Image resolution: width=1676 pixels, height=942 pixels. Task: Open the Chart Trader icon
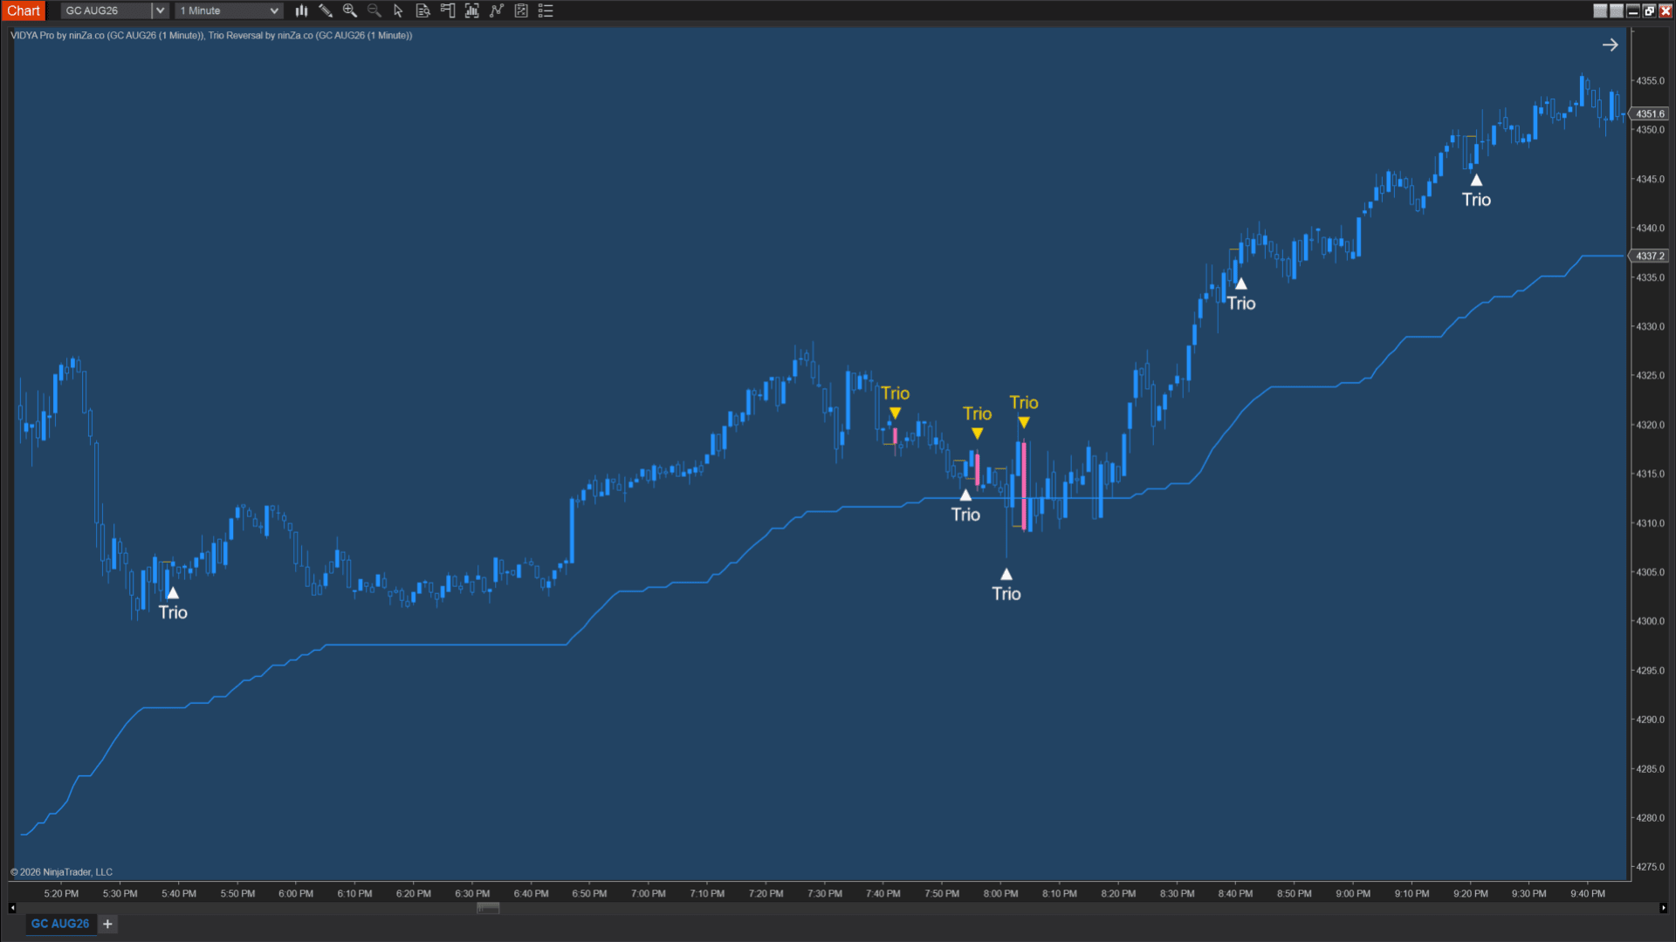coord(448,10)
